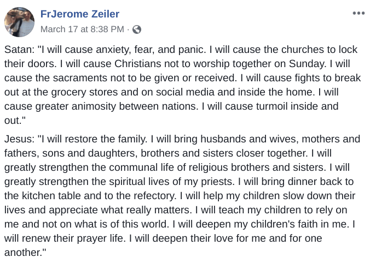Click the word "turmoil" in the text
The image size is (370, 263).
point(271,106)
